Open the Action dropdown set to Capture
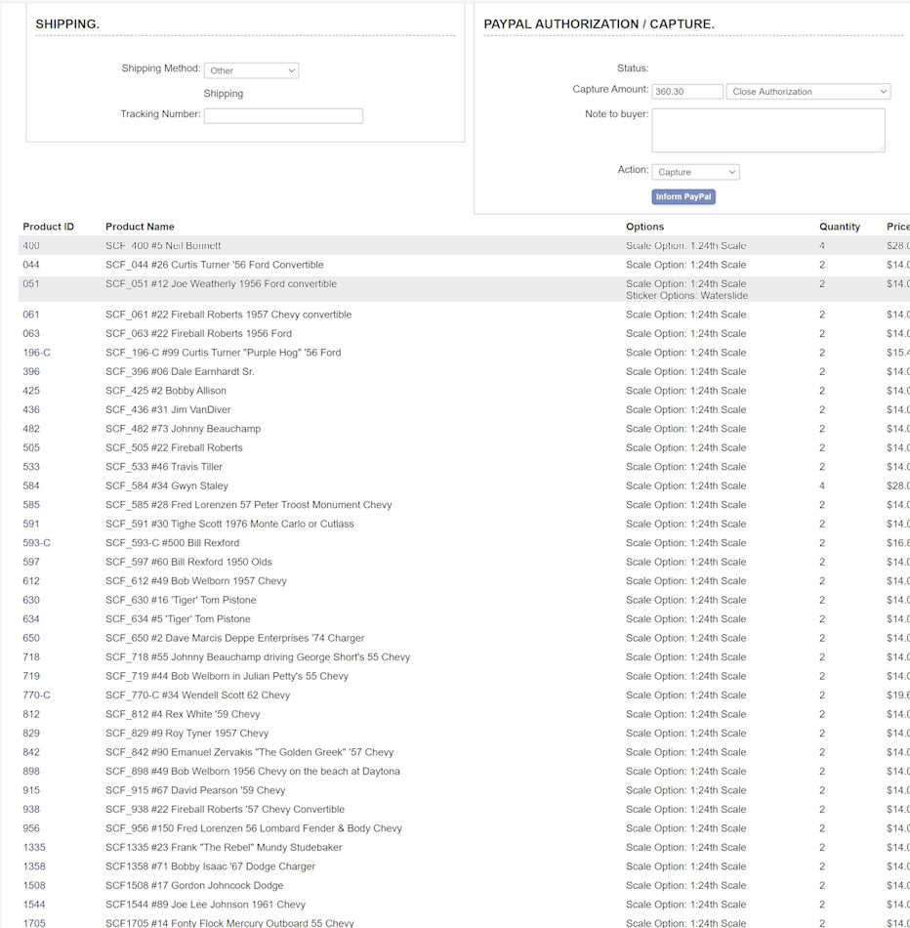The height and width of the screenshot is (928, 910). [x=695, y=172]
